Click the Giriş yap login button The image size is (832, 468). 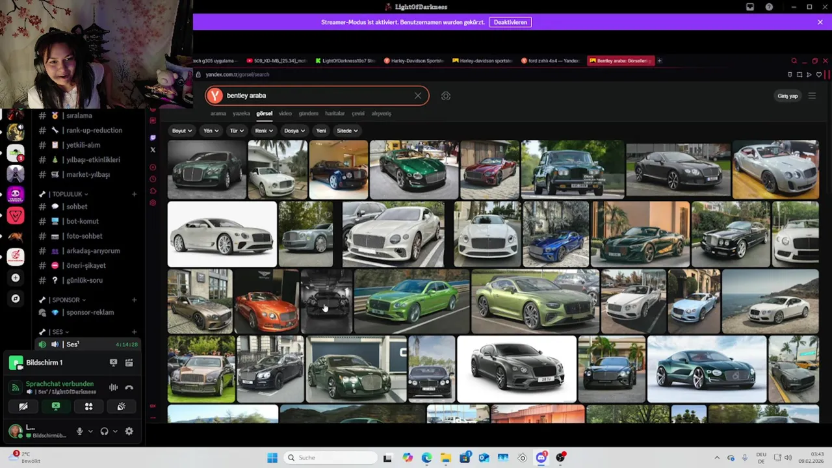[788, 96]
